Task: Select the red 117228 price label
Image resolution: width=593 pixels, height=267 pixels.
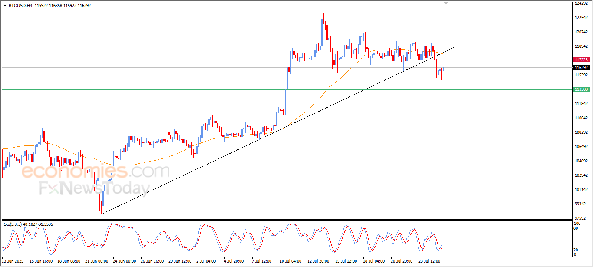Action: tap(581, 60)
